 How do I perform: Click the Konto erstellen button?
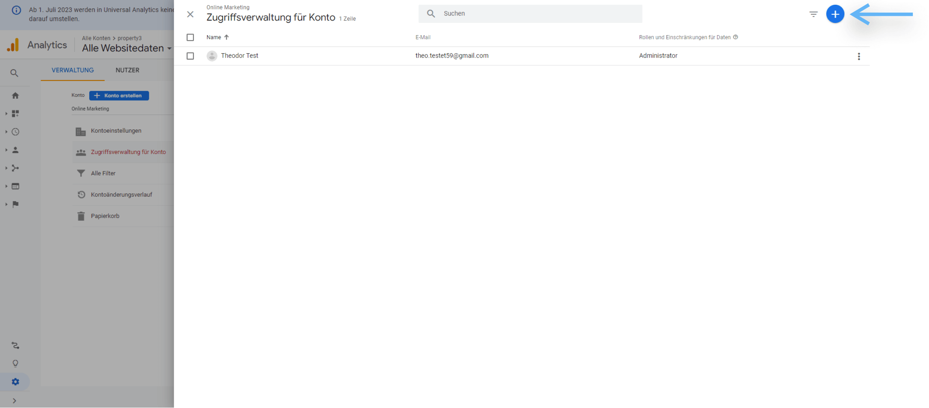119,96
